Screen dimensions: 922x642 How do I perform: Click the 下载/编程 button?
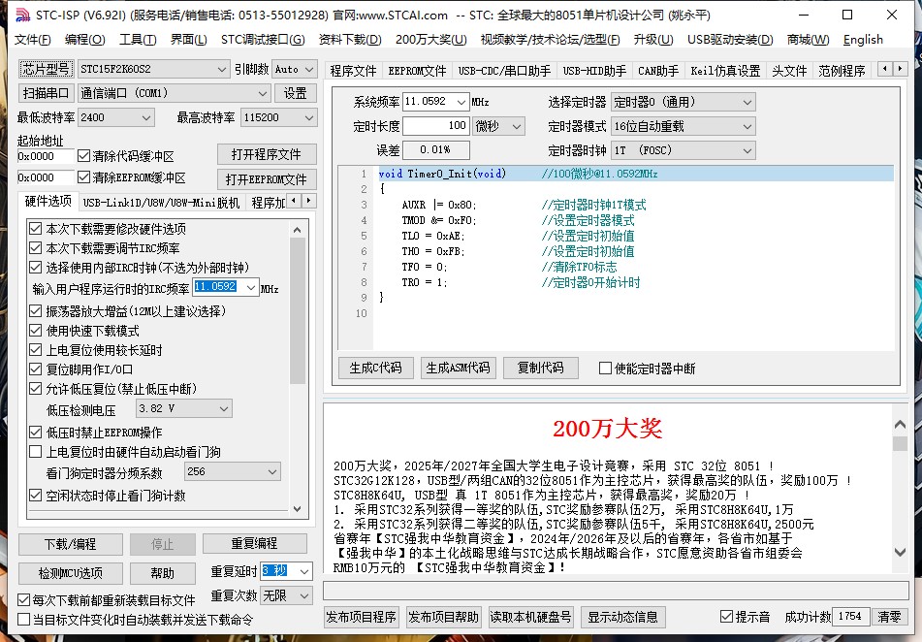pyautogui.click(x=71, y=544)
